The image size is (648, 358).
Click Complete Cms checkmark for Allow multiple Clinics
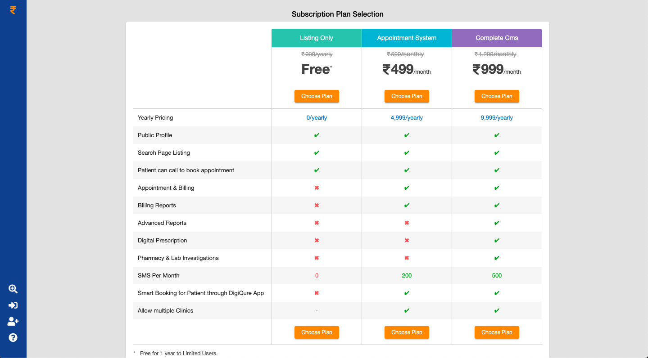[x=497, y=311]
